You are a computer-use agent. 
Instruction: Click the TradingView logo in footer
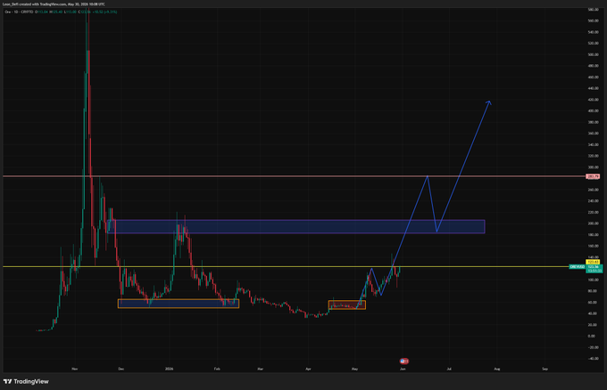pos(26,381)
